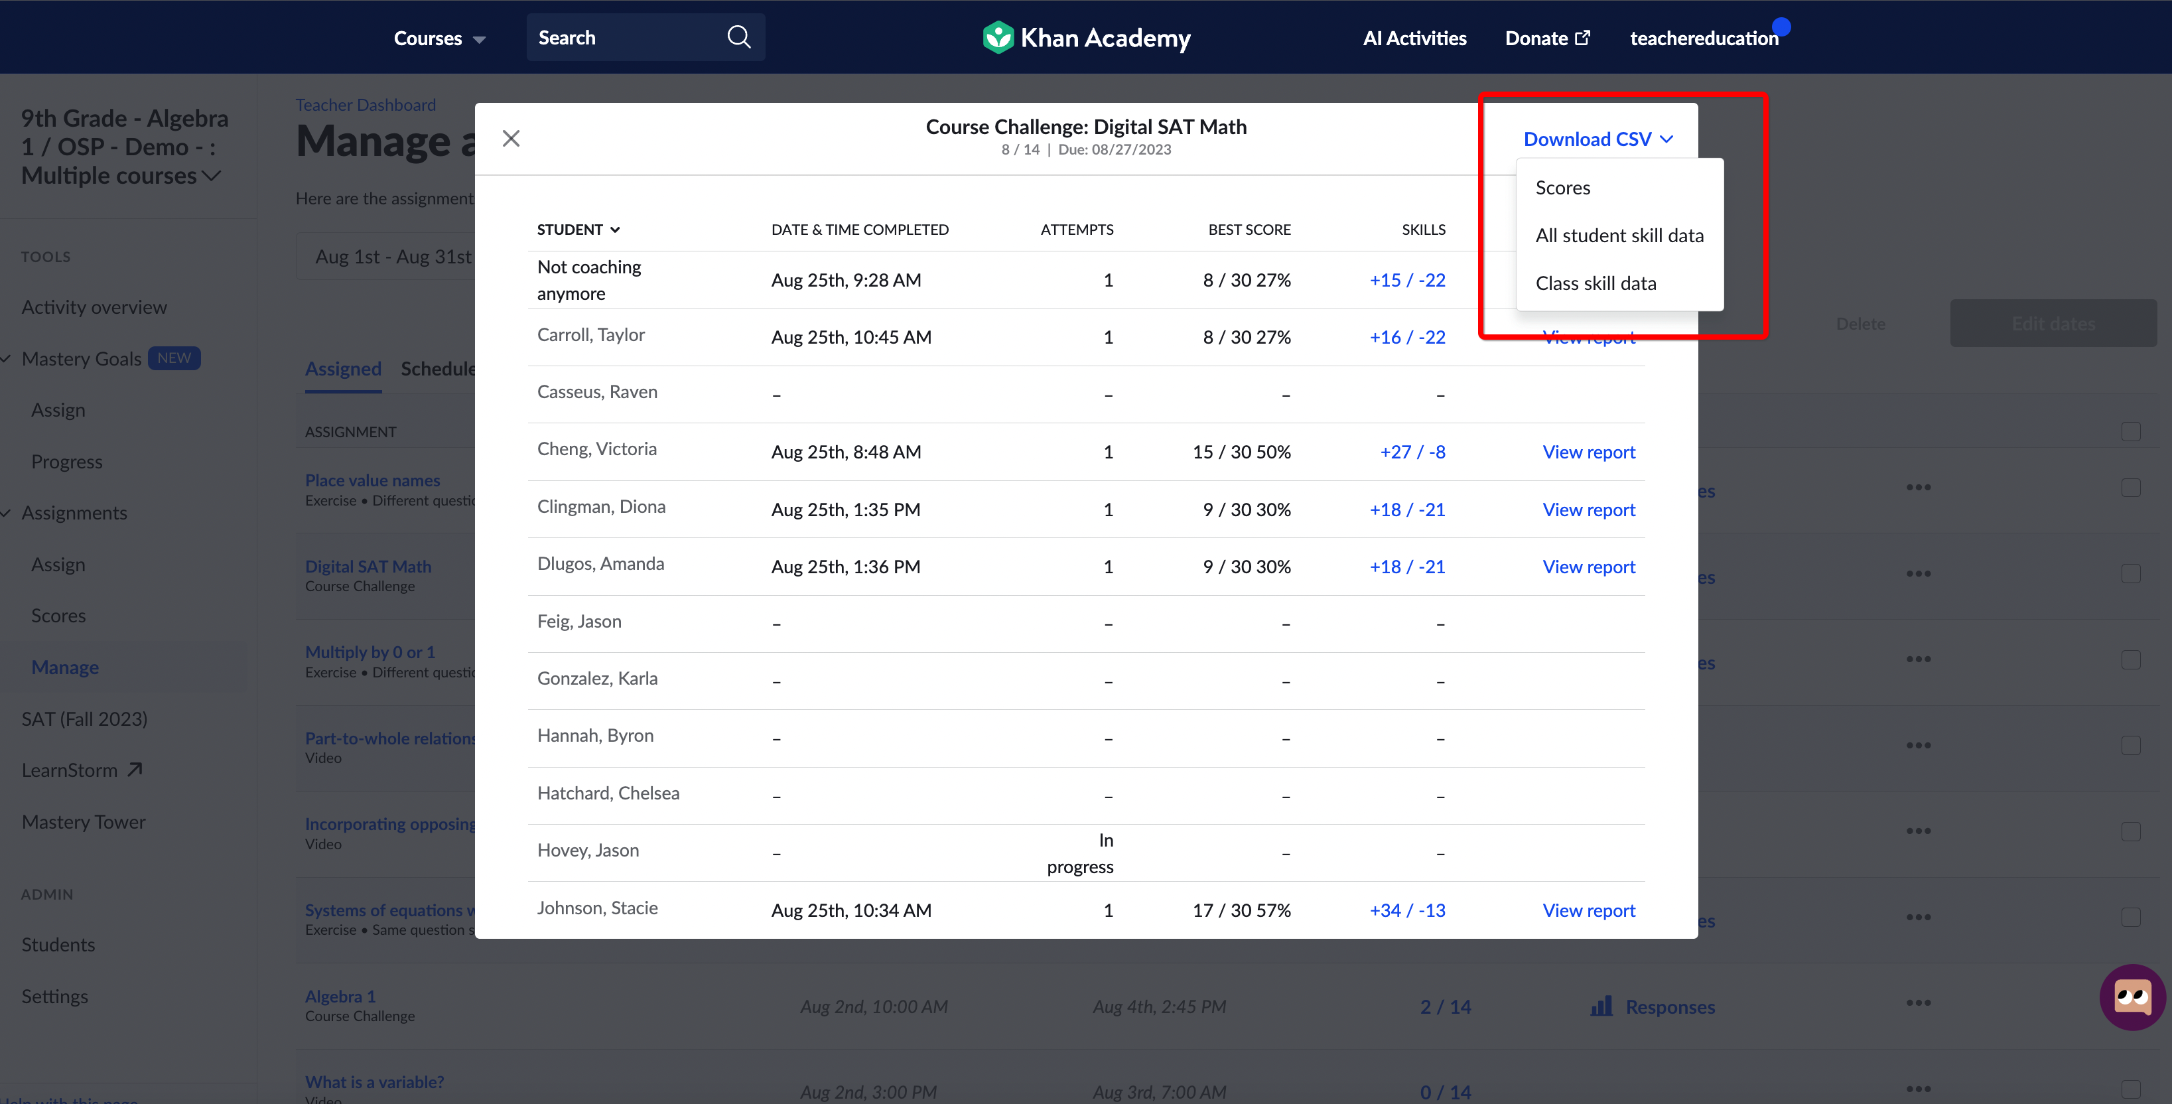
Task: Open Scores under Assignments in sidebar
Action: tap(58, 616)
